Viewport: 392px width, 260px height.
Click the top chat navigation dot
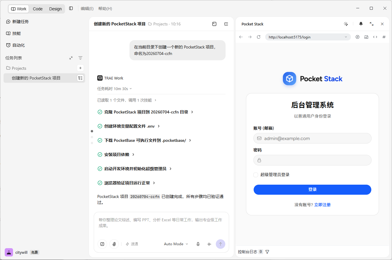click(92, 131)
